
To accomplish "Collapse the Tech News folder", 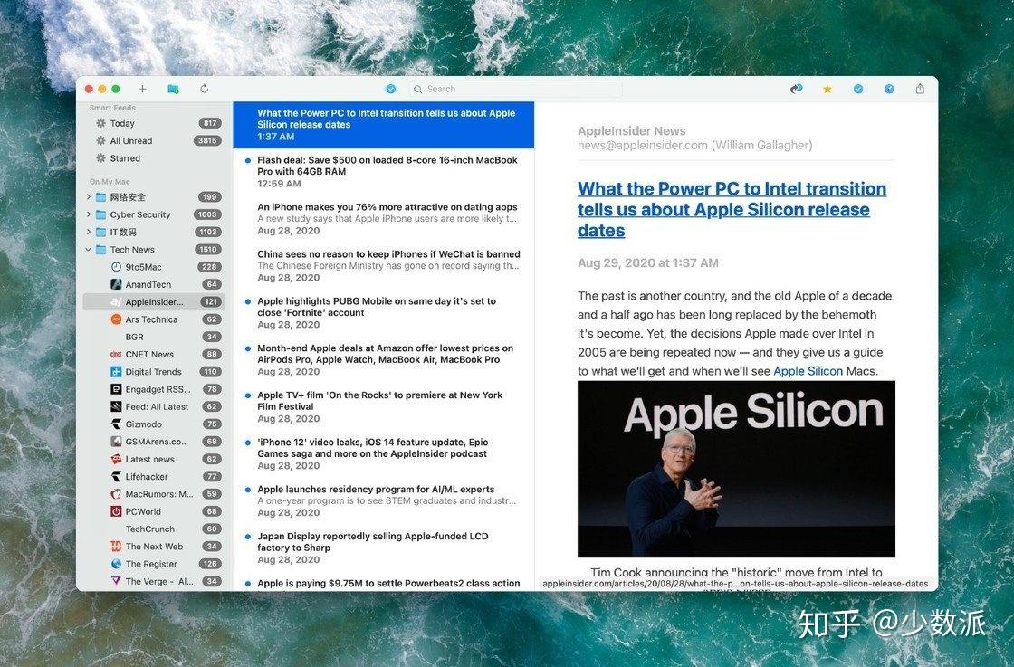I will pos(89,249).
